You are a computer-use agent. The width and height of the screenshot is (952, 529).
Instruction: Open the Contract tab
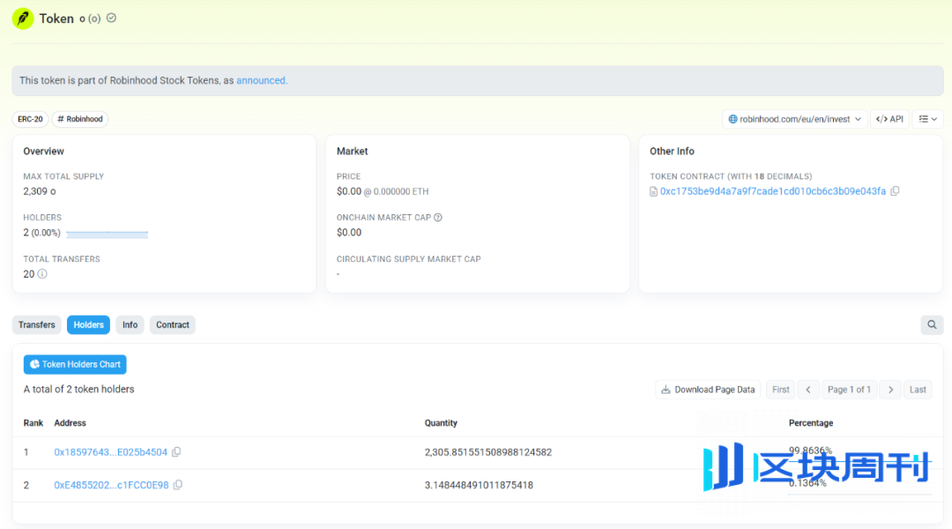click(173, 325)
